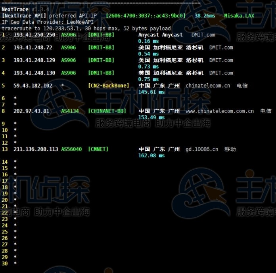Click the hop number 30 line
The height and width of the screenshot is (273, 276).
pyautogui.click(x=9, y=263)
